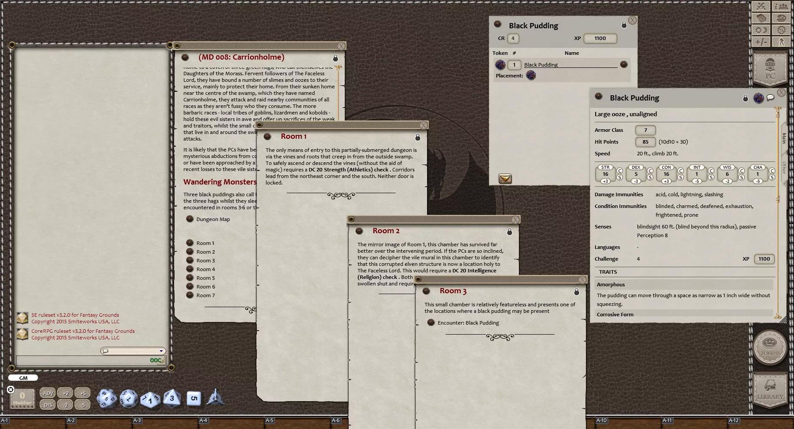Open the chat mode speech-bubble dropdown
This screenshot has width=794, height=429.
coord(133,351)
